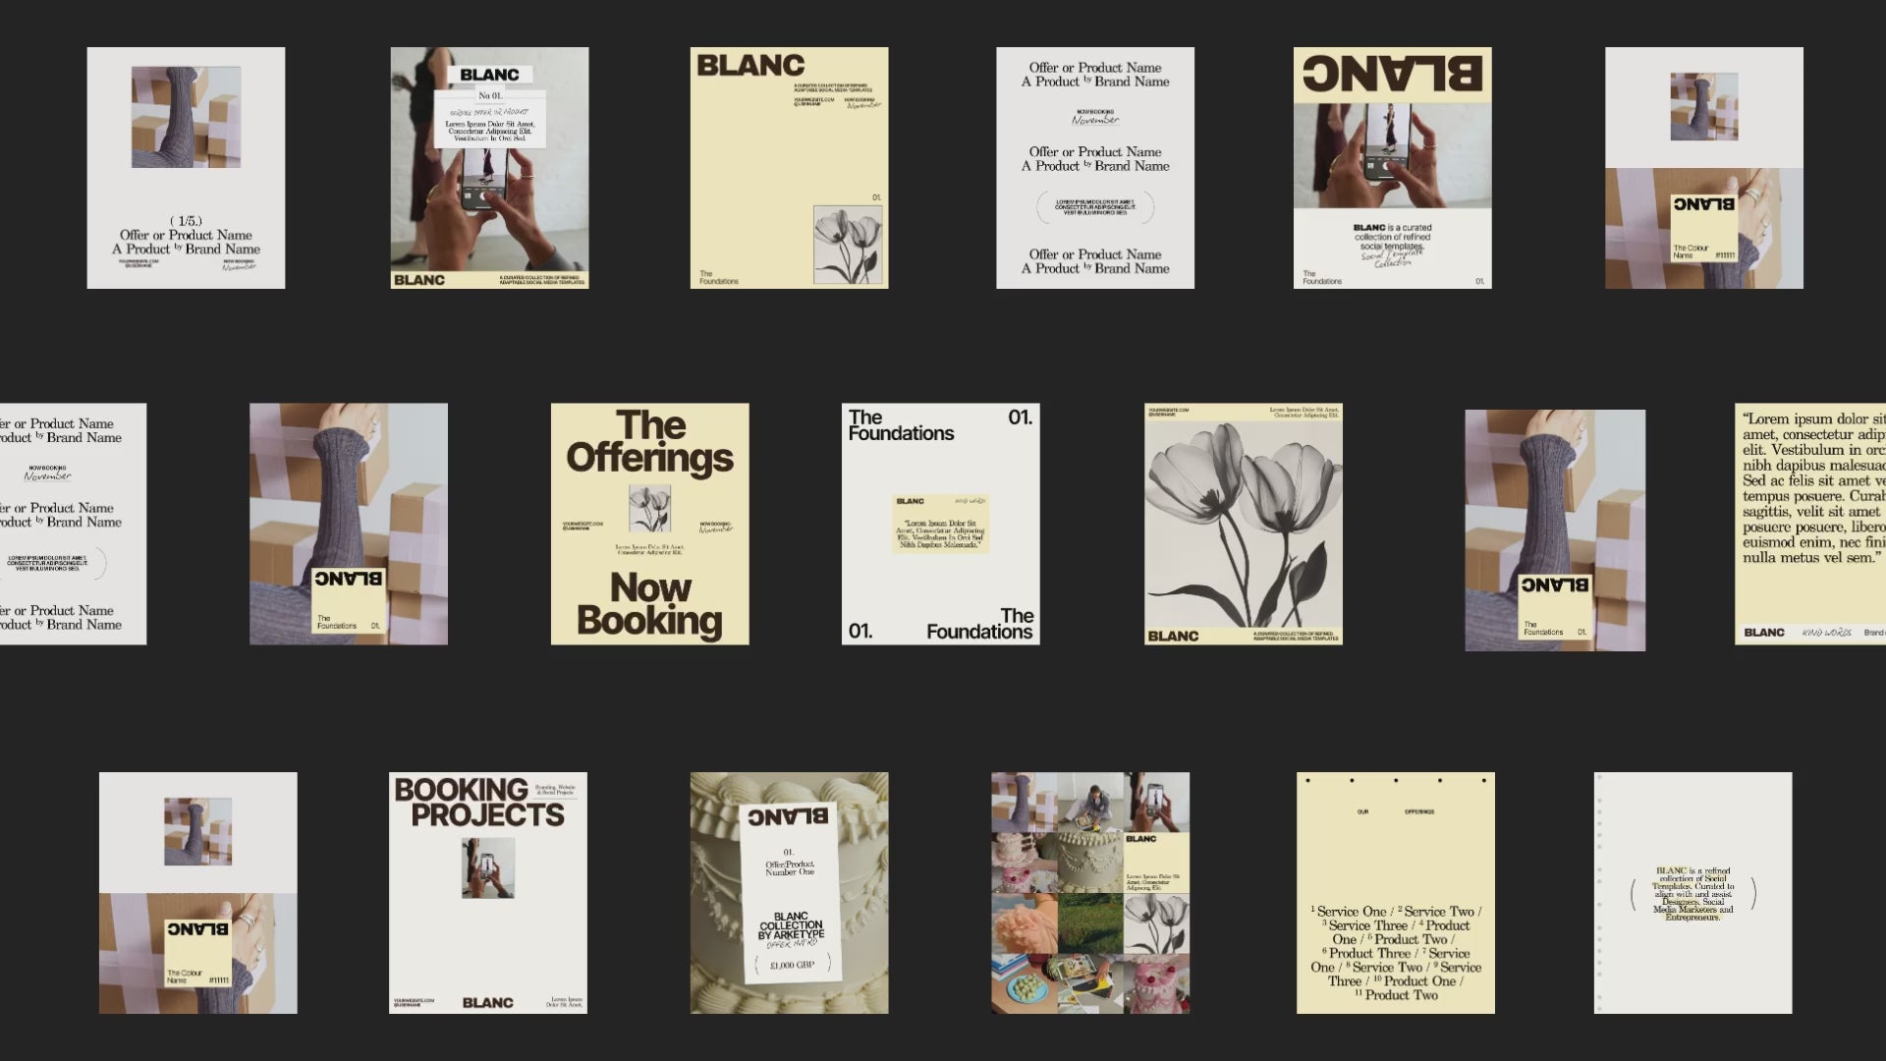Click the small tulip image in The Offerings
Screen dimensions: 1886x1061
coord(649,508)
